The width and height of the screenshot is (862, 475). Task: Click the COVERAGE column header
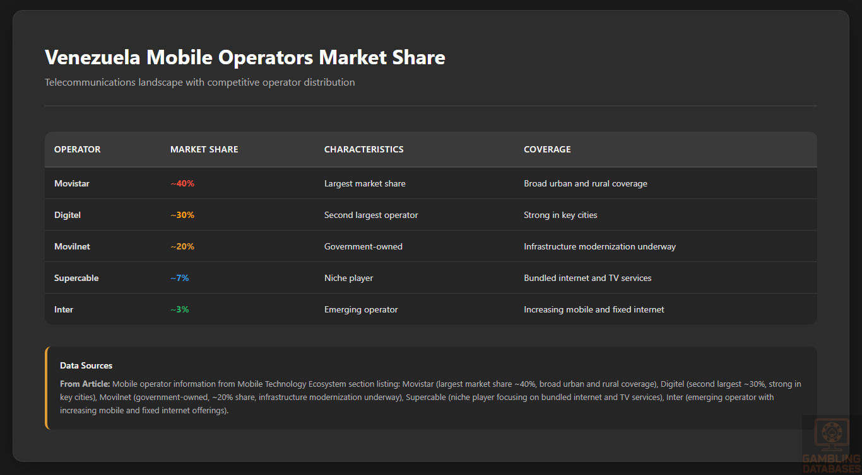(547, 149)
